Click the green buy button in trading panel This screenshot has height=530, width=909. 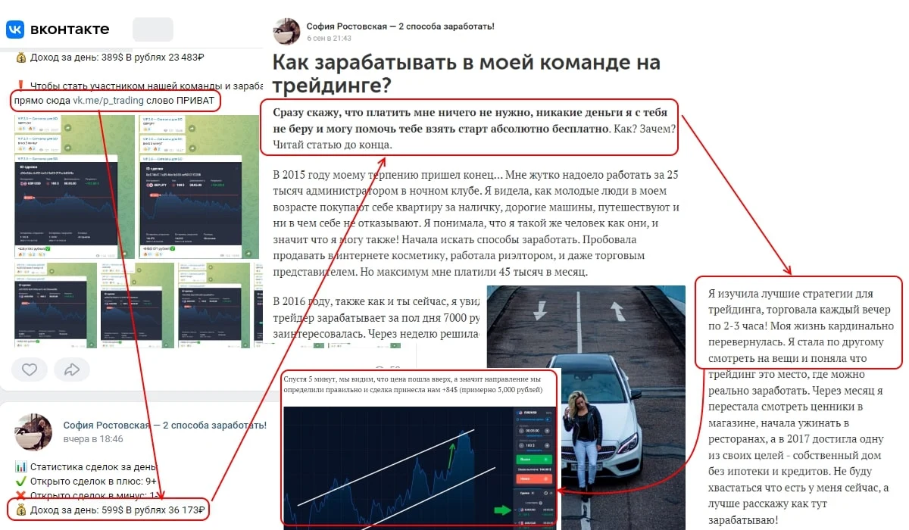tap(534, 460)
